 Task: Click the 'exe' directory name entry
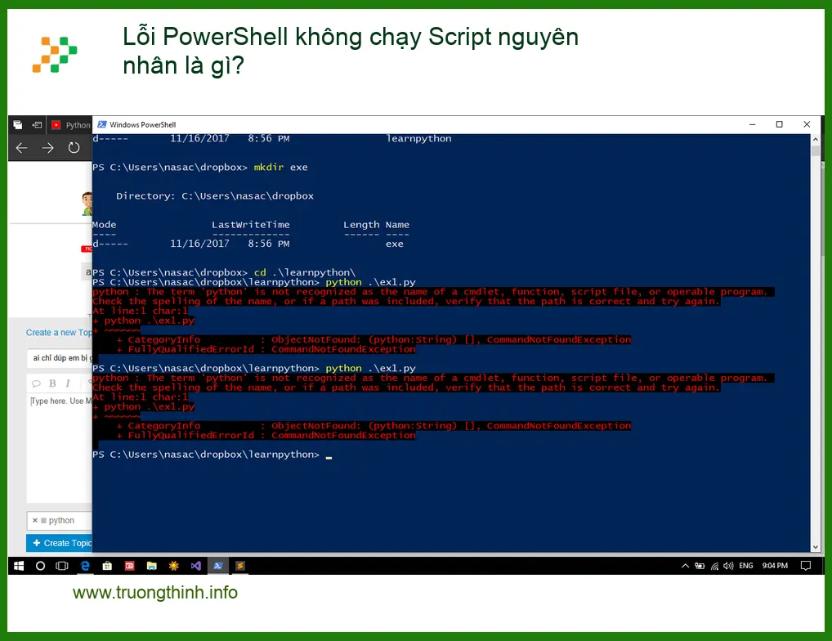tap(394, 244)
